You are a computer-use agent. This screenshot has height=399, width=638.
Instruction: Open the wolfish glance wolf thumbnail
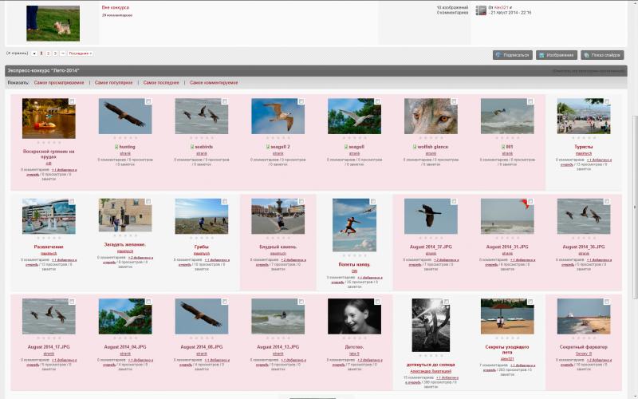pyautogui.click(x=431, y=116)
